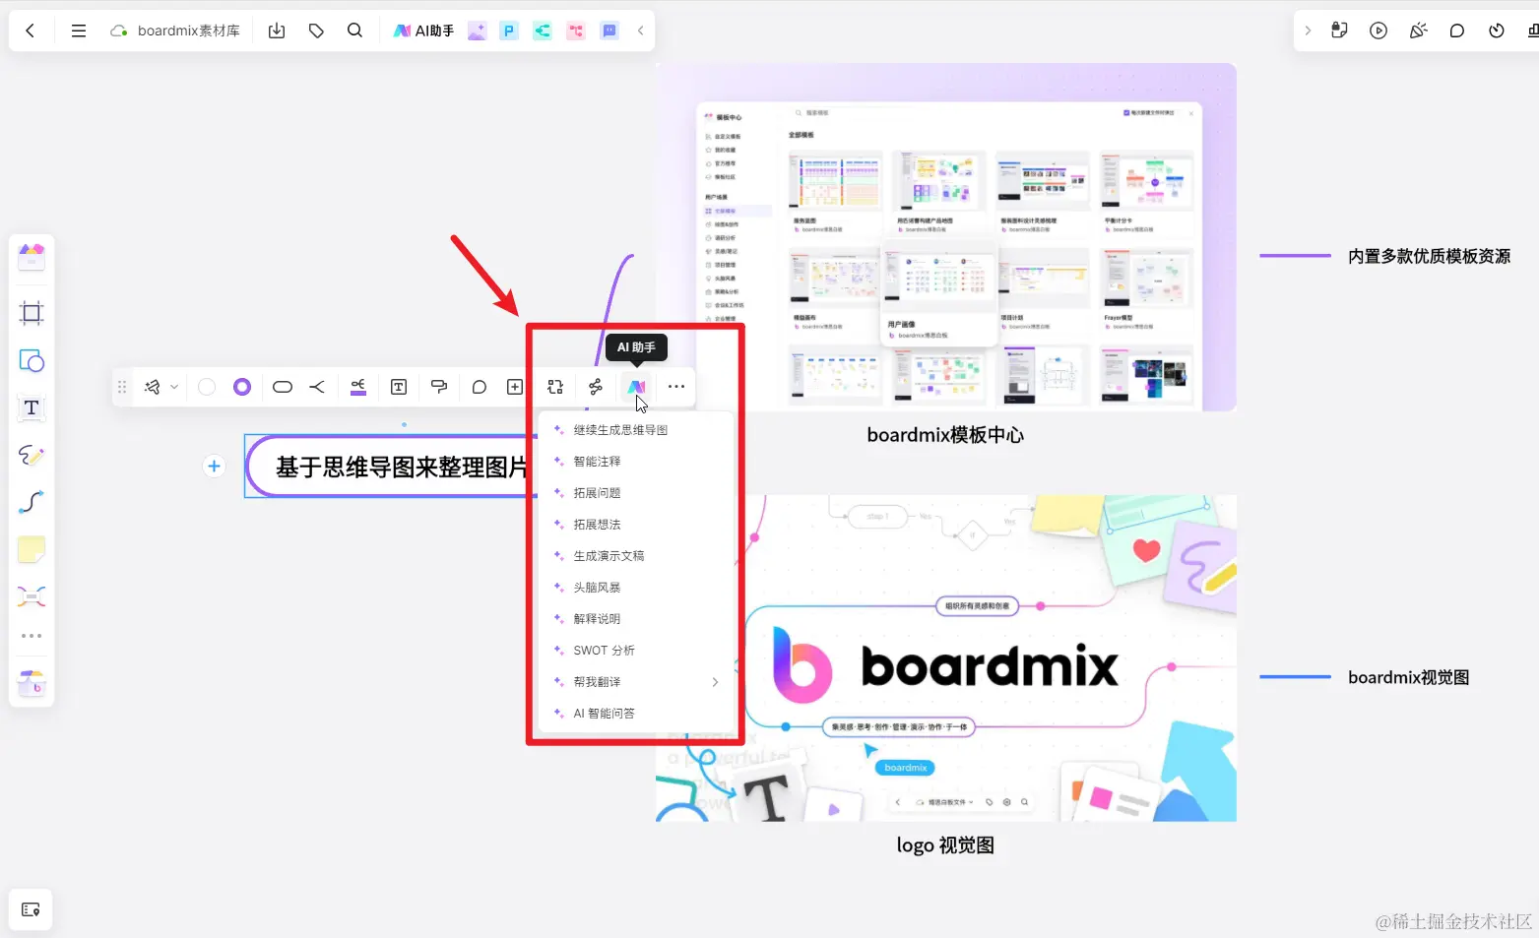Choose the purple border color ring

[x=242, y=387]
